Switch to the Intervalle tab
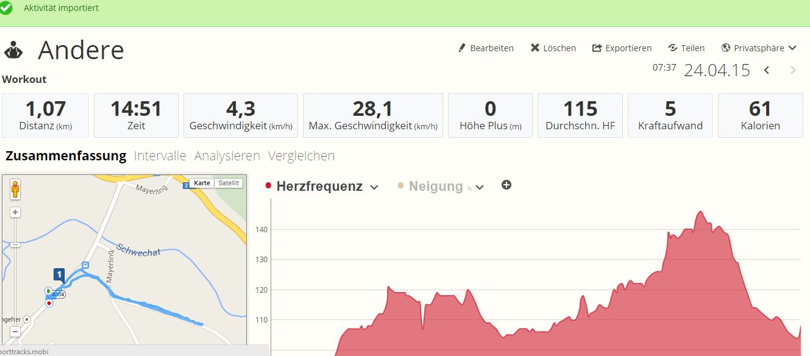Viewport: 810px width, 356px height. tap(160, 155)
